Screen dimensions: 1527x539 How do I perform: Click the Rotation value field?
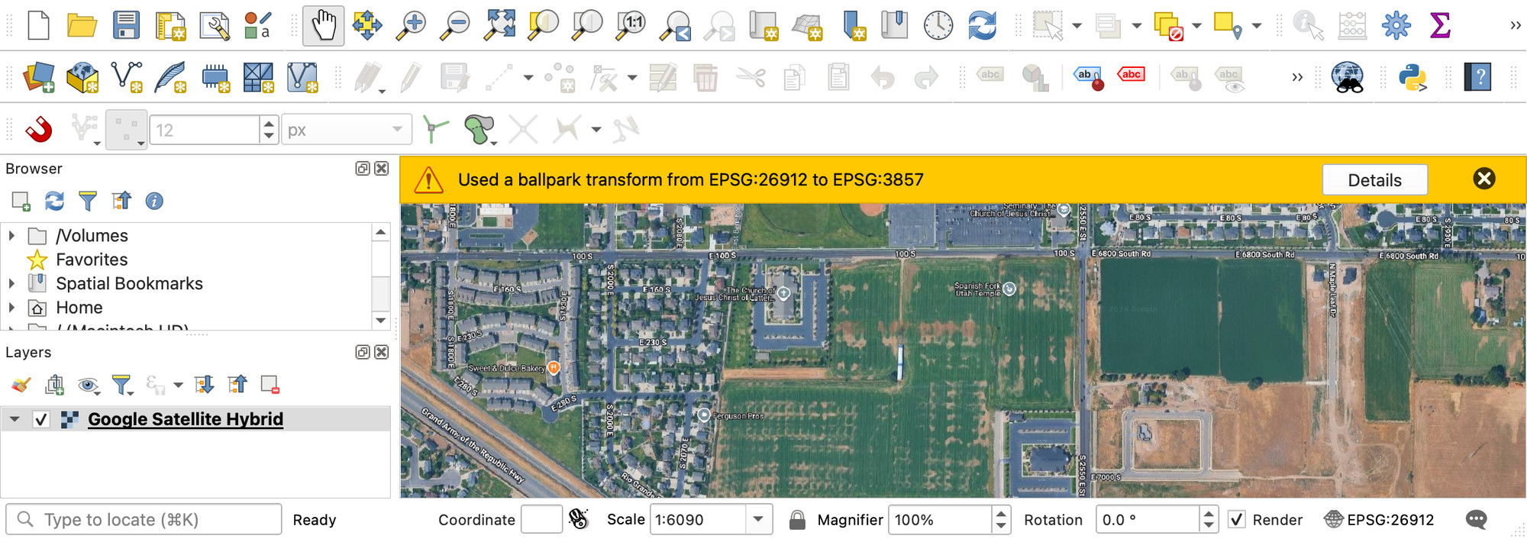point(1147,520)
